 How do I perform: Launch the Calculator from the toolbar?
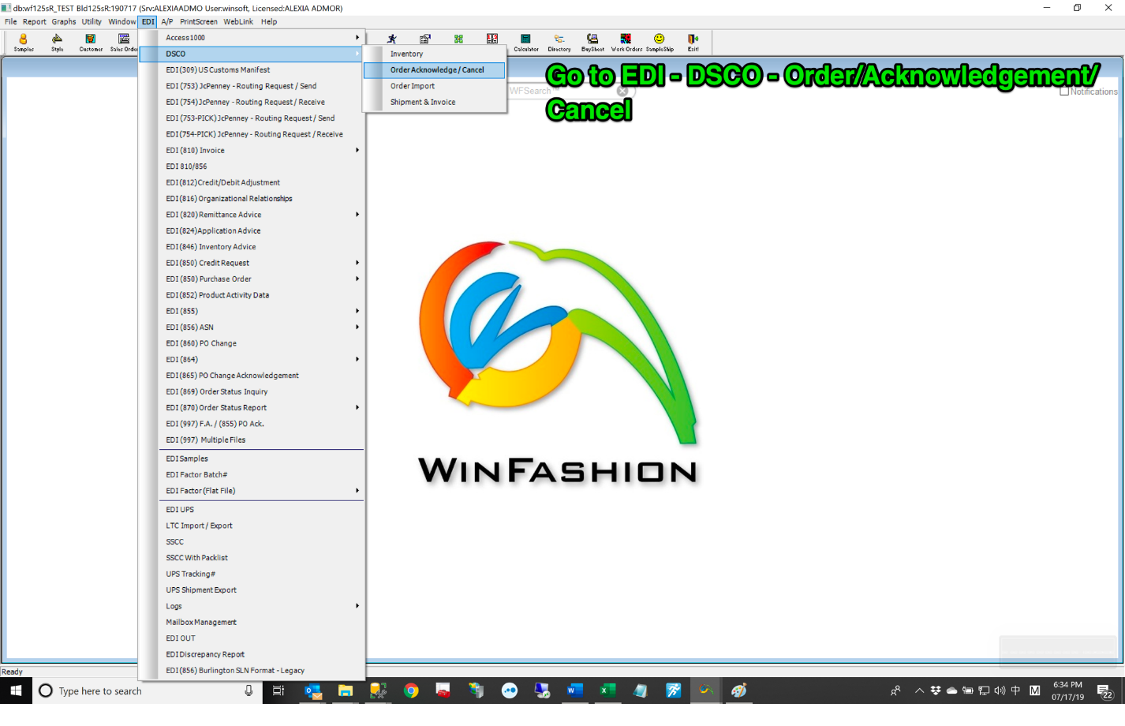[x=525, y=43]
